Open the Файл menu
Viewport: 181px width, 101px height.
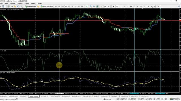1,4
